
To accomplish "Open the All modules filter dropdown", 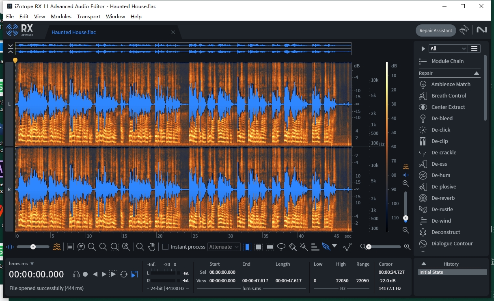I will tap(448, 48).
